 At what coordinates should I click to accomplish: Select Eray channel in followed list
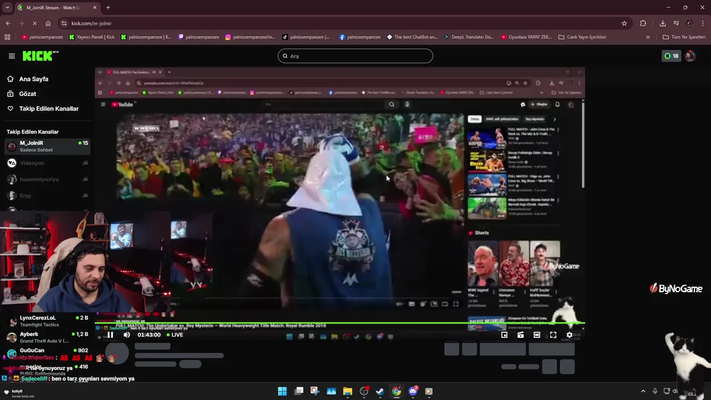pyautogui.click(x=47, y=196)
